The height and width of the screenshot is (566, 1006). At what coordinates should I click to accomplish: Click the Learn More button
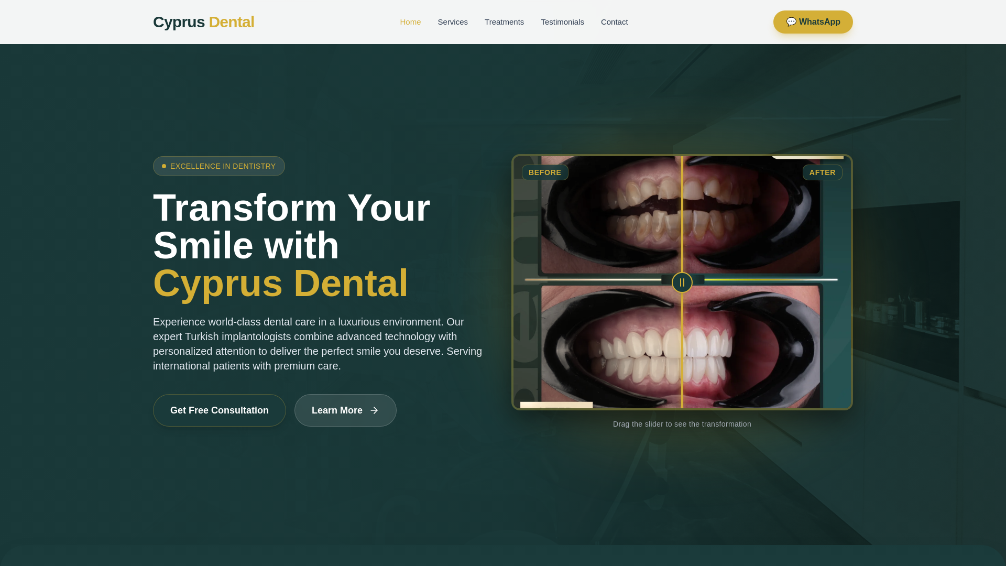pyautogui.click(x=345, y=410)
